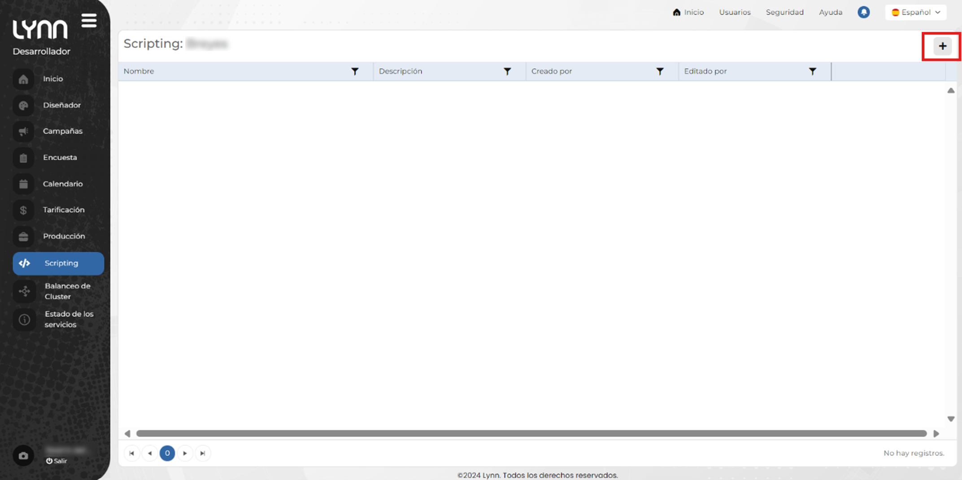
Task: Sort by the Creado por column header
Action: pos(551,71)
